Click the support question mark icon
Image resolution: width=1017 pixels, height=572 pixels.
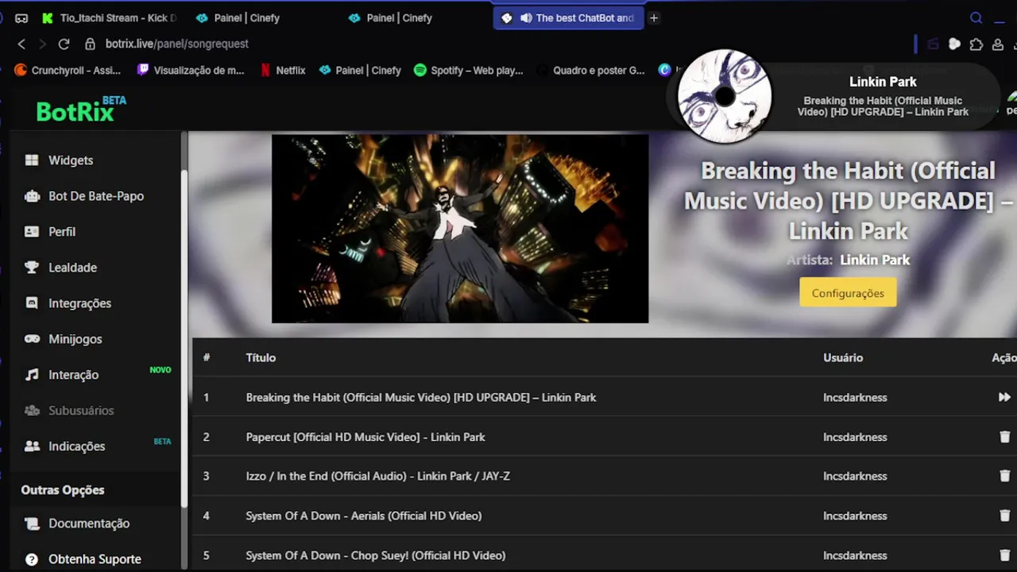pyautogui.click(x=32, y=558)
